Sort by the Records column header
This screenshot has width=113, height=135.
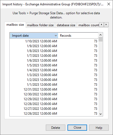(78, 36)
